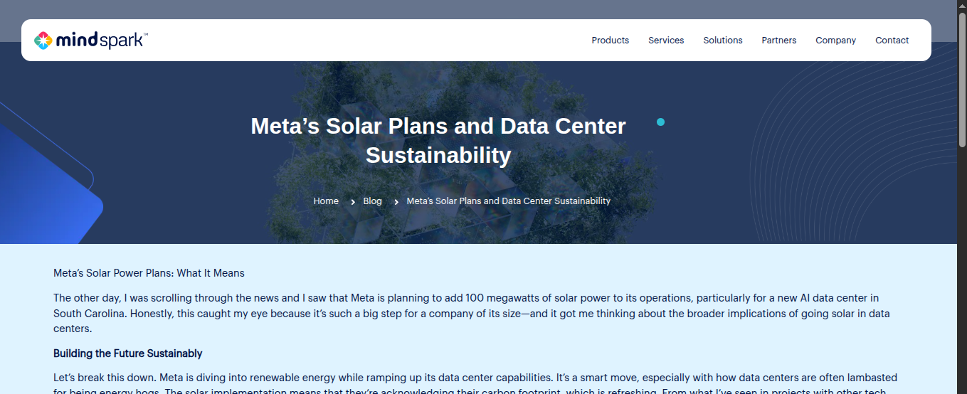Click the "Building the Future Sustainably" subheading
Viewport: 967px width, 394px height.
(x=128, y=353)
